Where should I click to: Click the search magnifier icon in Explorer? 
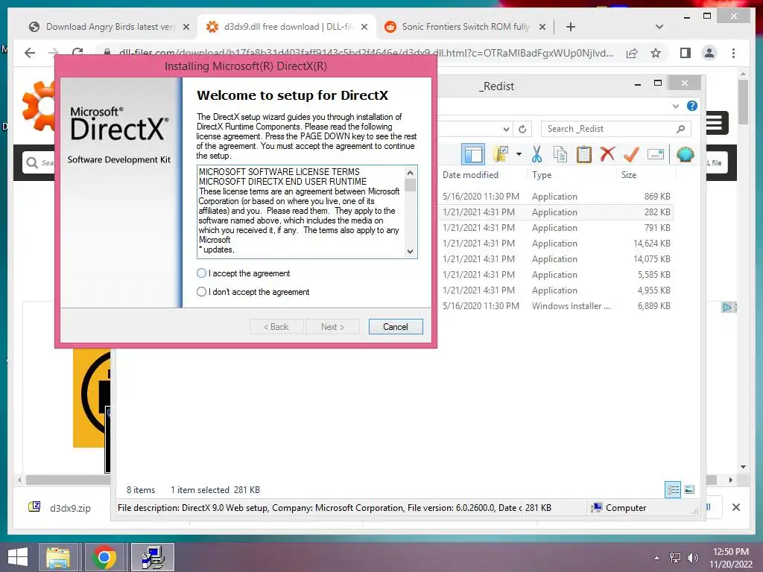681,129
